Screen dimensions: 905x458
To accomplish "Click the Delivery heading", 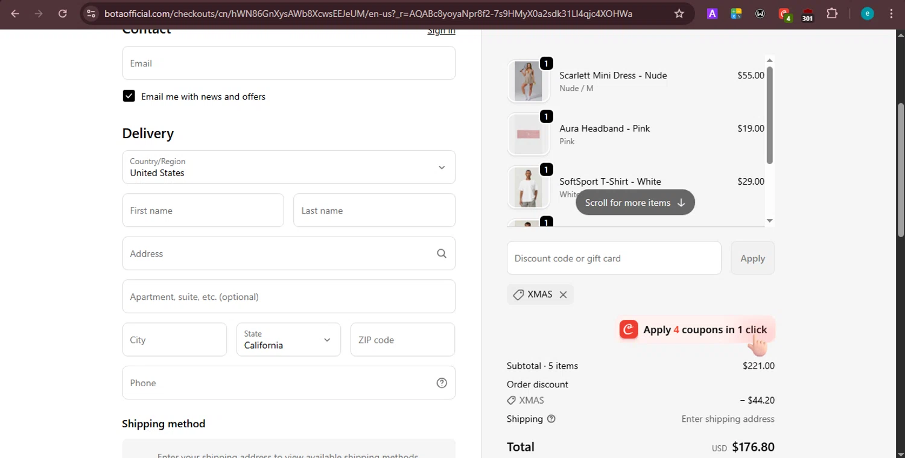I will pyautogui.click(x=148, y=133).
